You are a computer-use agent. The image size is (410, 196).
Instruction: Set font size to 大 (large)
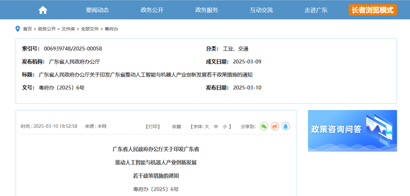coord(207,126)
